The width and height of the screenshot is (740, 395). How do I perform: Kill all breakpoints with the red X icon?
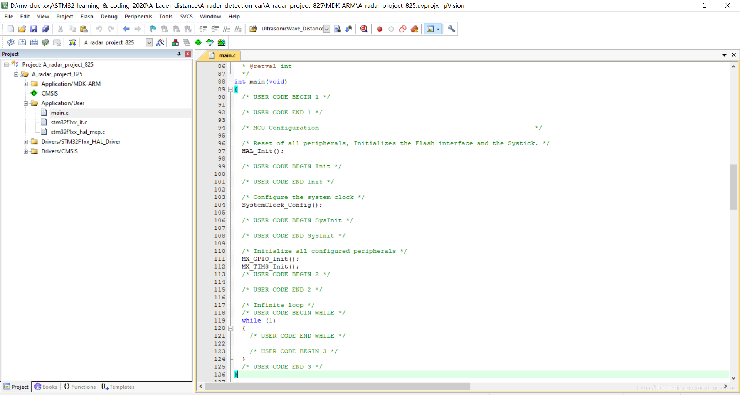point(415,29)
